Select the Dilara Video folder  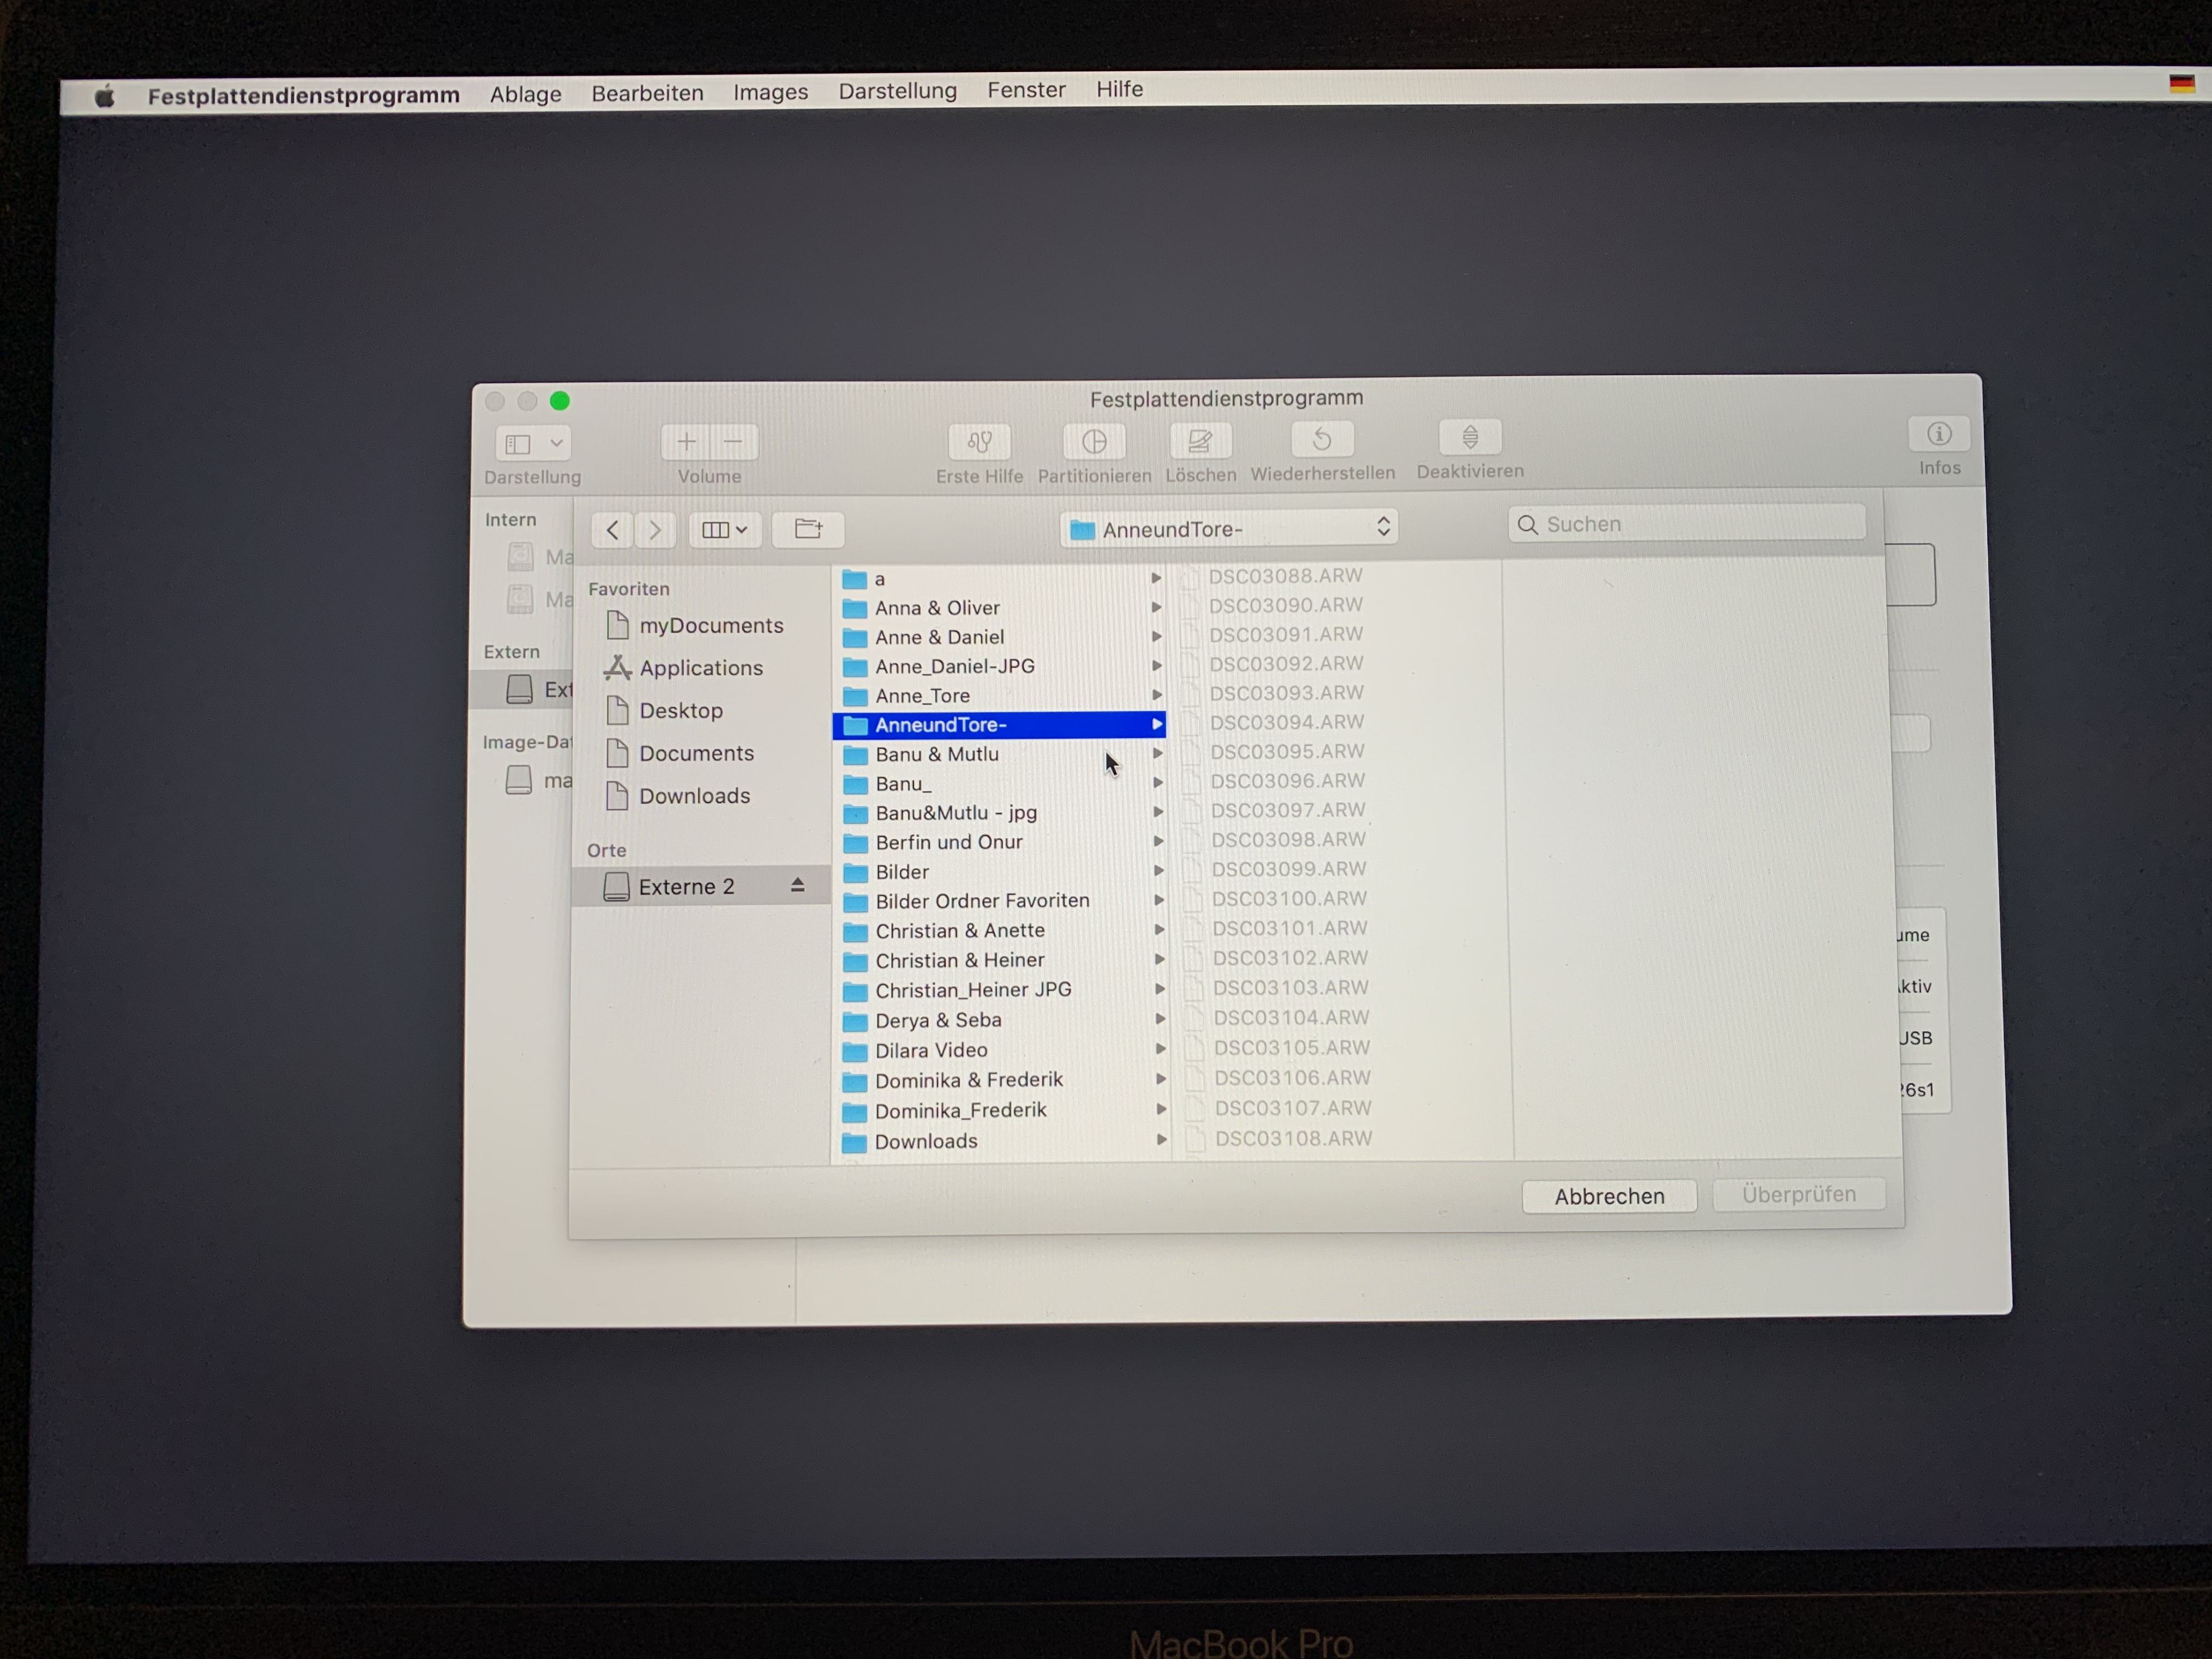(x=999, y=1050)
